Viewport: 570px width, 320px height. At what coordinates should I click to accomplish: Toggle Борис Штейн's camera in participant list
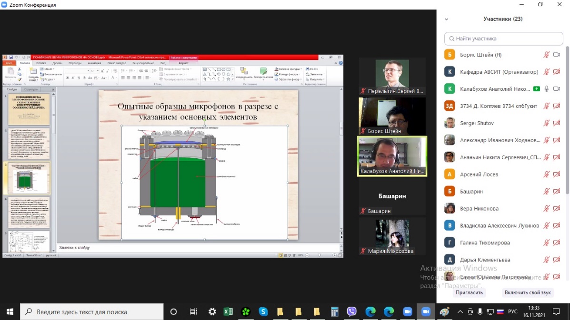click(x=557, y=55)
